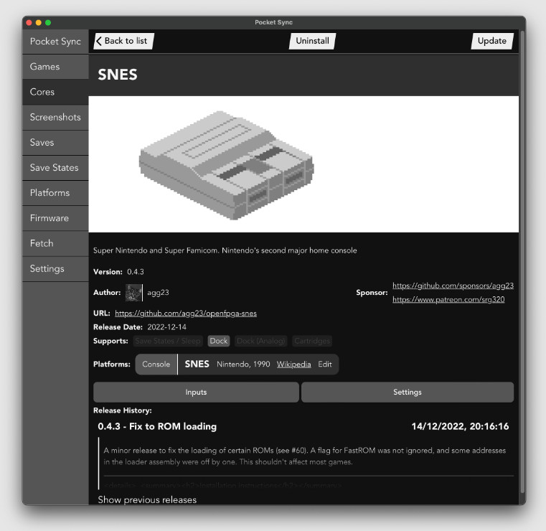The image size is (546, 531).
Task: Click the vertical scrollbar
Action: pyautogui.click(x=522, y=261)
